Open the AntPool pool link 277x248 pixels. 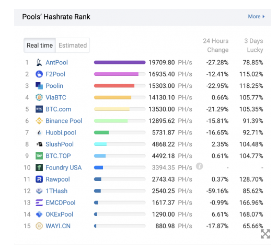tap(56, 62)
